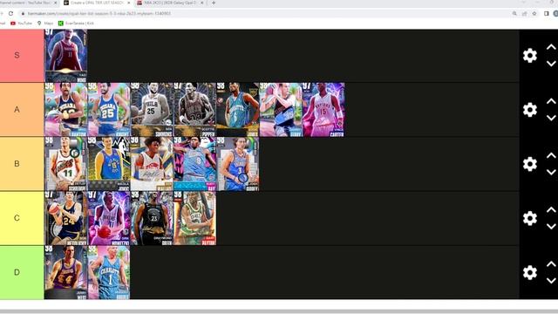Move B tier row down with chevron

551,172
